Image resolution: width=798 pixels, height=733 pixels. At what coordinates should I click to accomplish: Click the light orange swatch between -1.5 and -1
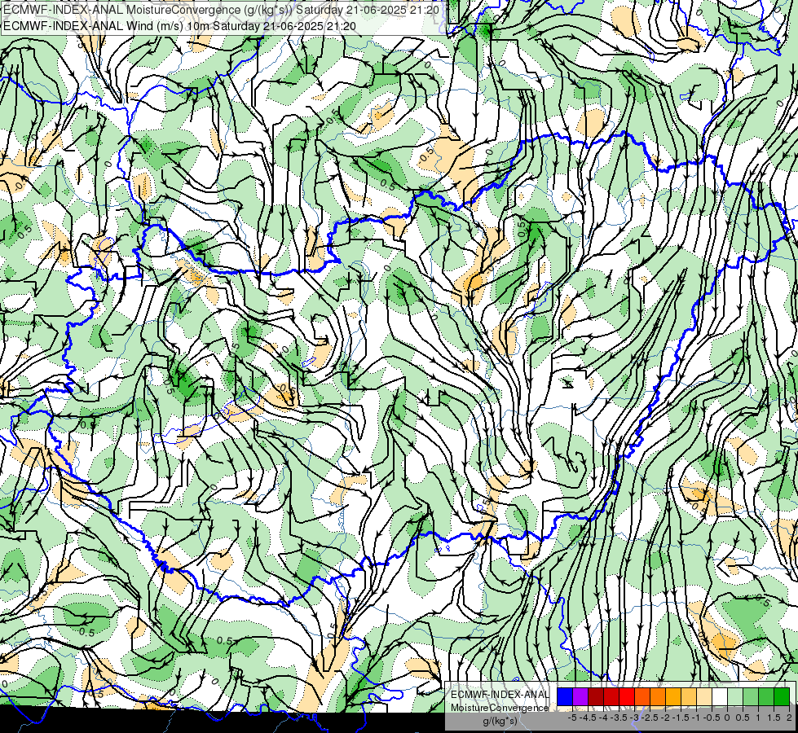689,696
